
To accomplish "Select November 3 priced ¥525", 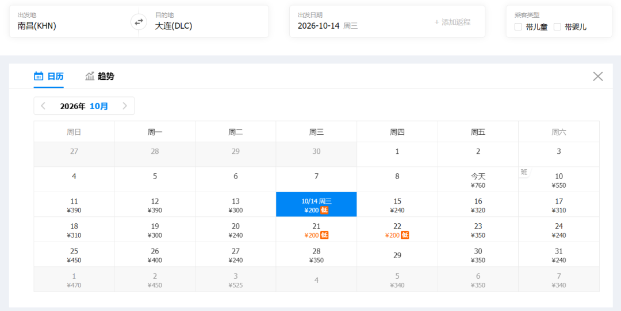I will [x=236, y=279].
